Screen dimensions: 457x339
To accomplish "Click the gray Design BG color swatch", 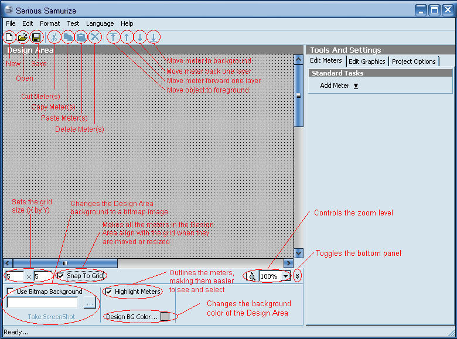I will 165,316.
